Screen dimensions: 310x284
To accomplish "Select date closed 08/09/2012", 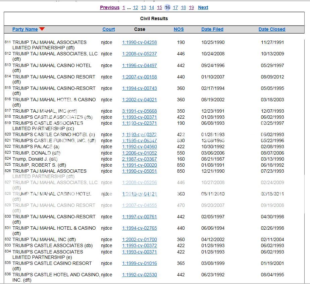I will point(272,77).
